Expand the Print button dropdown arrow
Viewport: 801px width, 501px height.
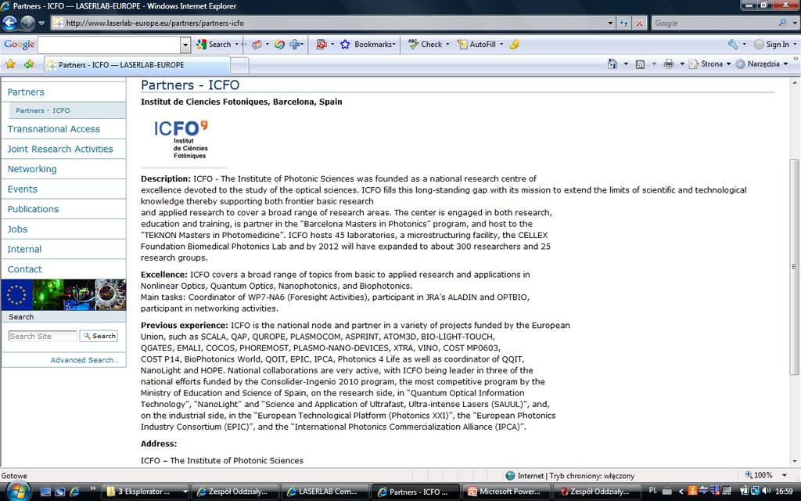point(681,64)
